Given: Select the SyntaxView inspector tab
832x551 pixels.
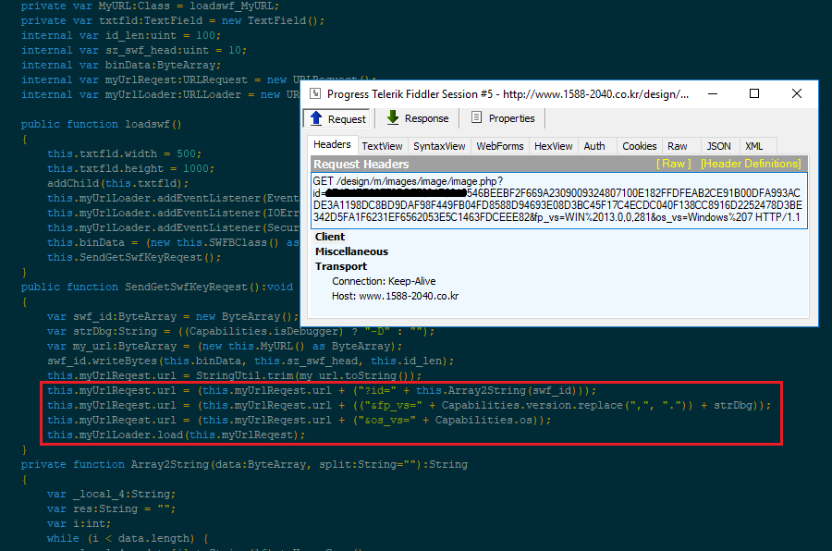Looking at the screenshot, I should (x=439, y=146).
